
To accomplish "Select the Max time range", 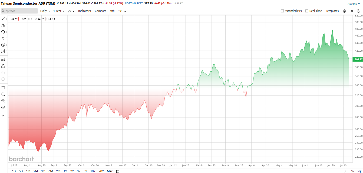I will [110, 171].
